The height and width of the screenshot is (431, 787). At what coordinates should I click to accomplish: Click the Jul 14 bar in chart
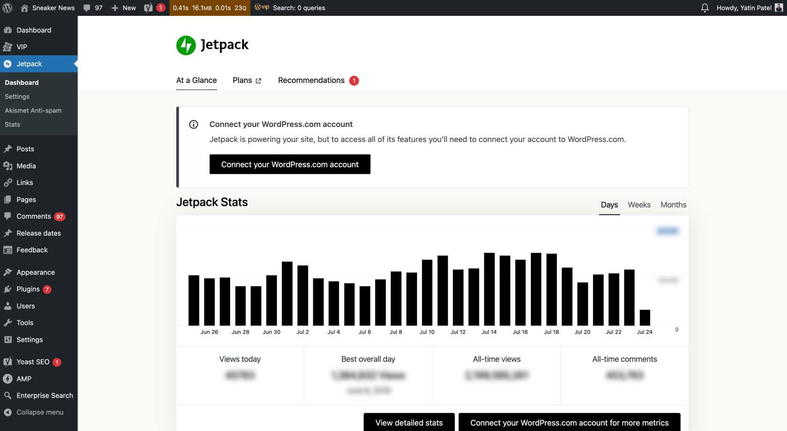(x=489, y=289)
